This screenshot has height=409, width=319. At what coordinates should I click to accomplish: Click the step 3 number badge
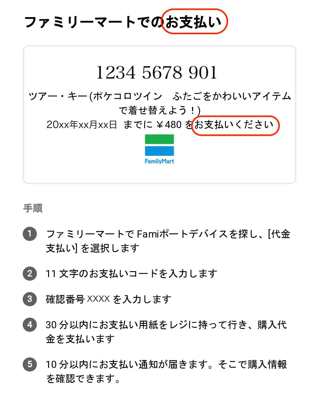30,299
